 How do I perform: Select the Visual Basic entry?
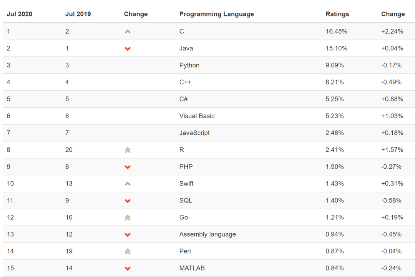(197, 116)
